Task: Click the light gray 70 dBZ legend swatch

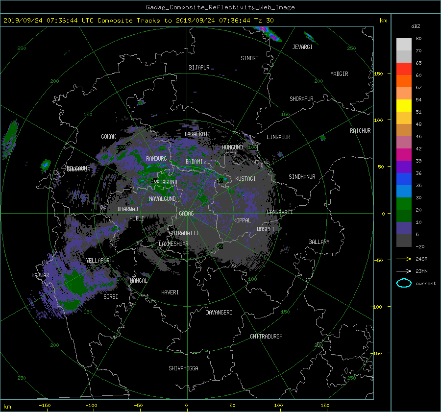Action: coord(404,45)
